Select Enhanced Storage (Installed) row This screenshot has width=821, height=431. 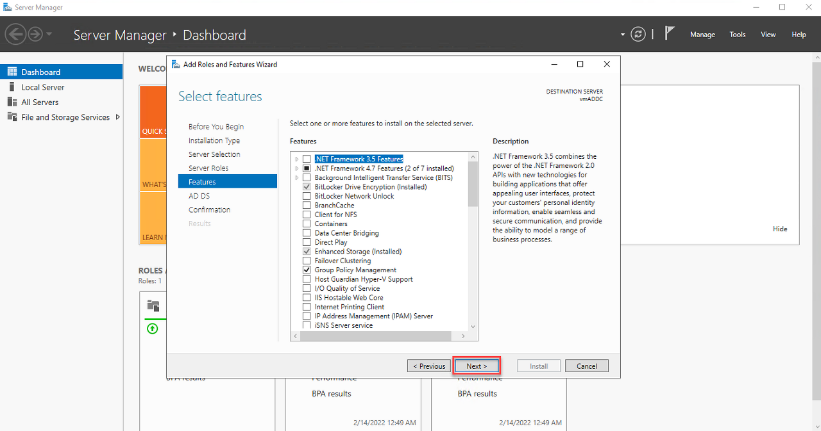click(358, 252)
